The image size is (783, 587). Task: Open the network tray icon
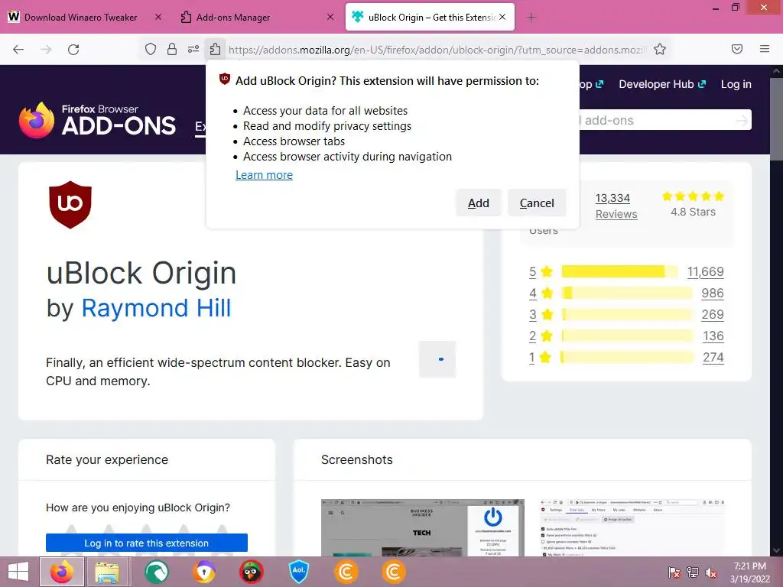pyautogui.click(x=693, y=572)
